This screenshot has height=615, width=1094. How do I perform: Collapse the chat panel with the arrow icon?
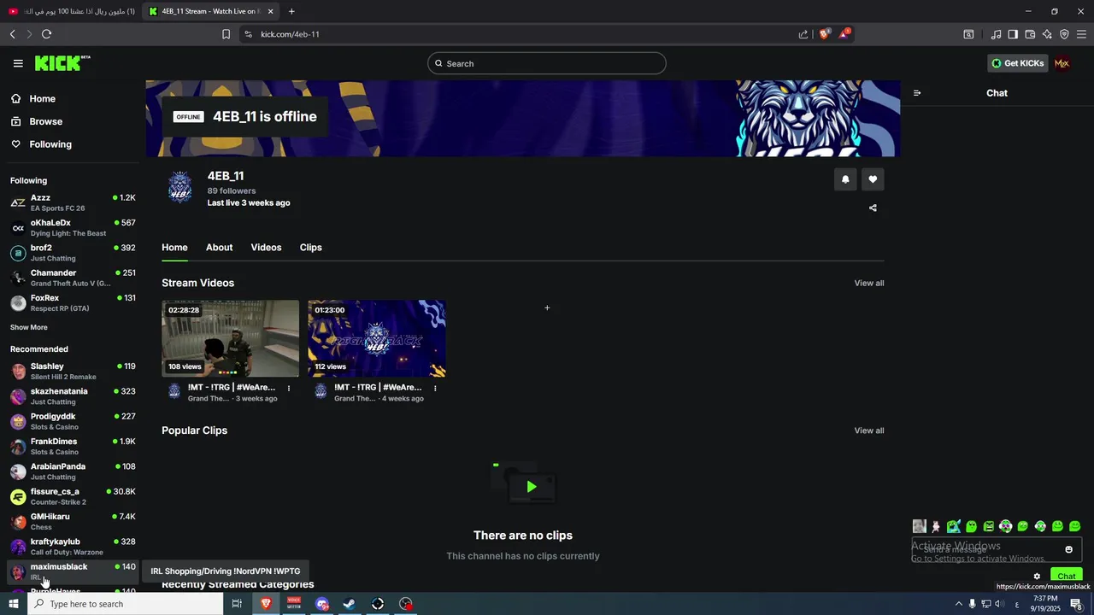coord(917,93)
